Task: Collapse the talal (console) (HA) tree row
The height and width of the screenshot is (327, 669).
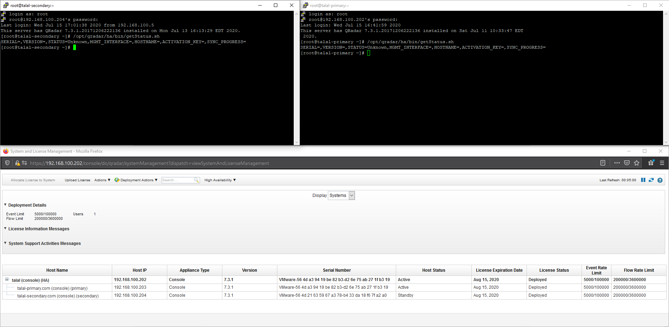Action: point(7,279)
